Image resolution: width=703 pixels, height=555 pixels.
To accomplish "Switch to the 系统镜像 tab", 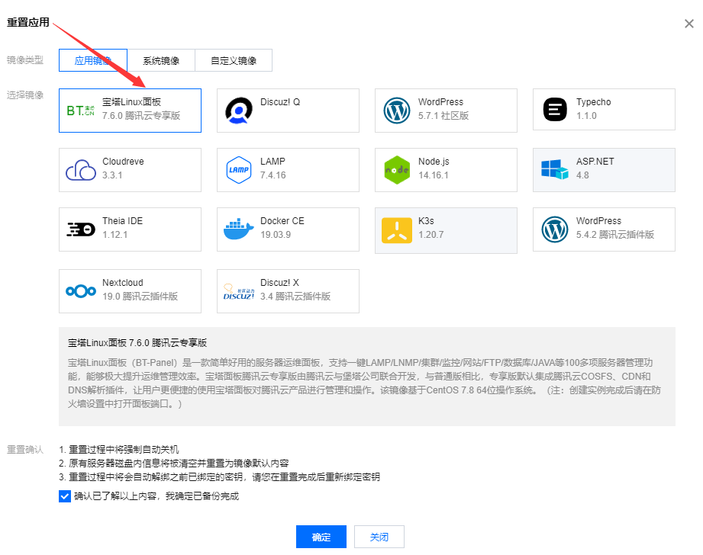I will coord(161,60).
